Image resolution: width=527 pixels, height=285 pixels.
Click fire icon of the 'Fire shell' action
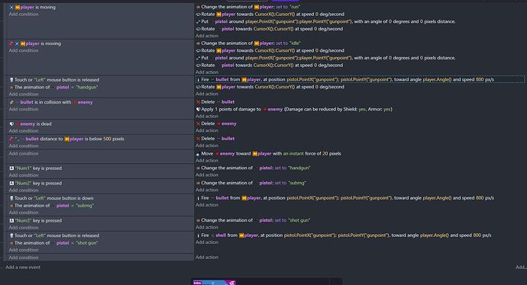point(198,235)
